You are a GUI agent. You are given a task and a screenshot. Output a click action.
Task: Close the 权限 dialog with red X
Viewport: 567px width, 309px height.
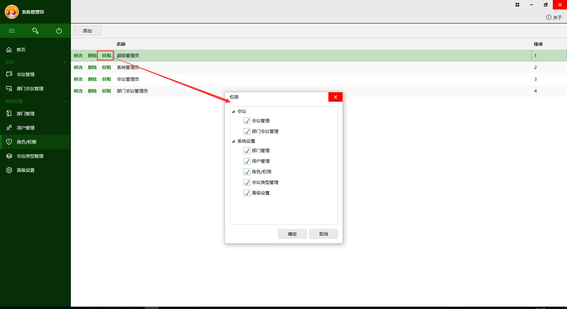335,97
